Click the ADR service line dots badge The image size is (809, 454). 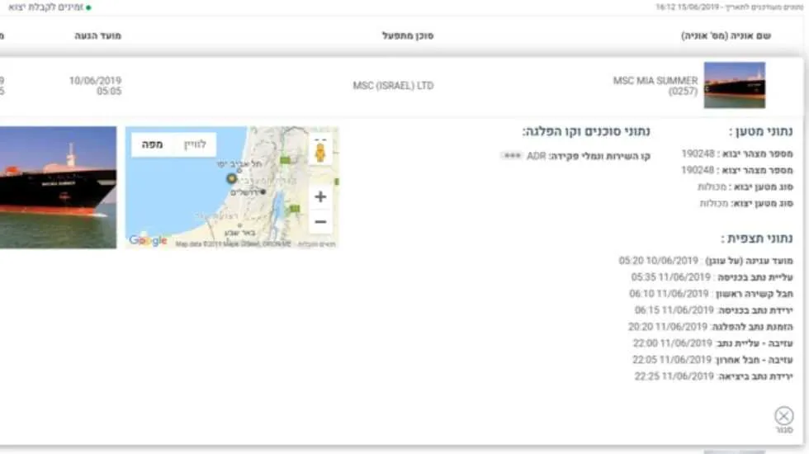tap(512, 155)
